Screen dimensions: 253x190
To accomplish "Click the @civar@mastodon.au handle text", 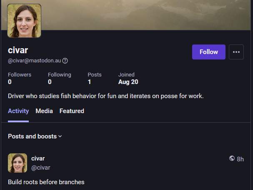I will pos(34,61).
